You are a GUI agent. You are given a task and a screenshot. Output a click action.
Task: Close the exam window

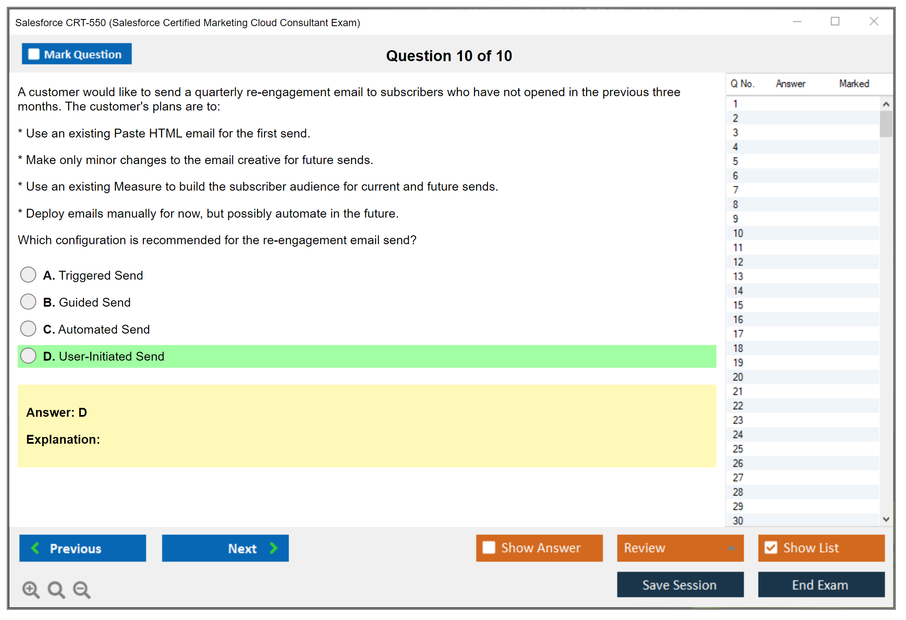coord(874,22)
